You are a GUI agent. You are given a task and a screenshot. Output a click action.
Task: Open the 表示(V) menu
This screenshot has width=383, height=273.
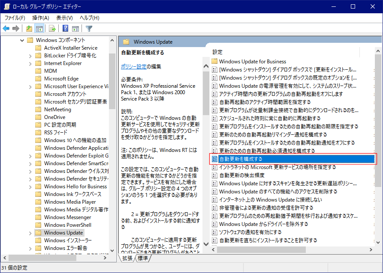click(64, 18)
